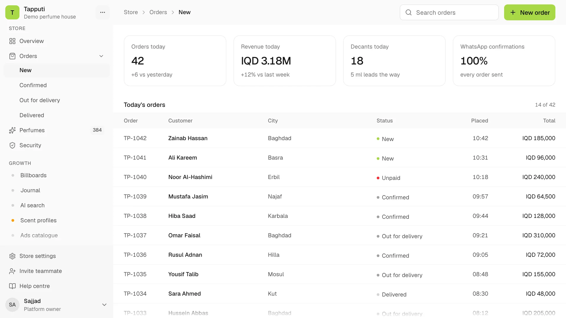Click the Perfumes sparkle icon
The width and height of the screenshot is (566, 318).
pyautogui.click(x=12, y=130)
